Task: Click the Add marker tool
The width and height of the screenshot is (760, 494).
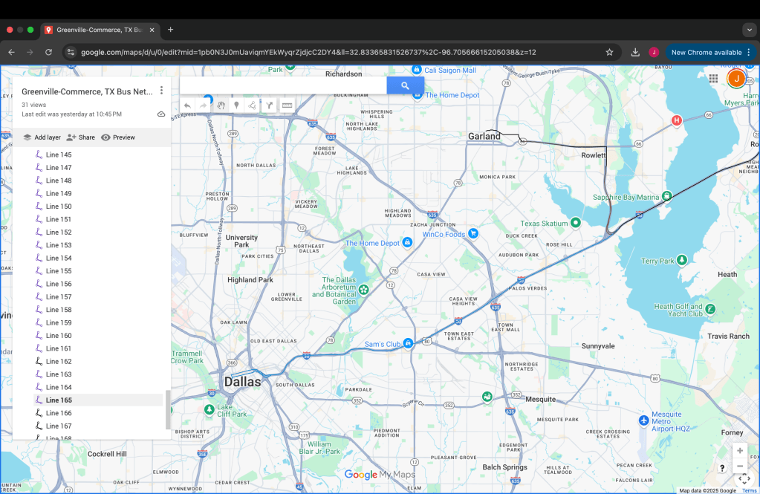Action: [237, 105]
